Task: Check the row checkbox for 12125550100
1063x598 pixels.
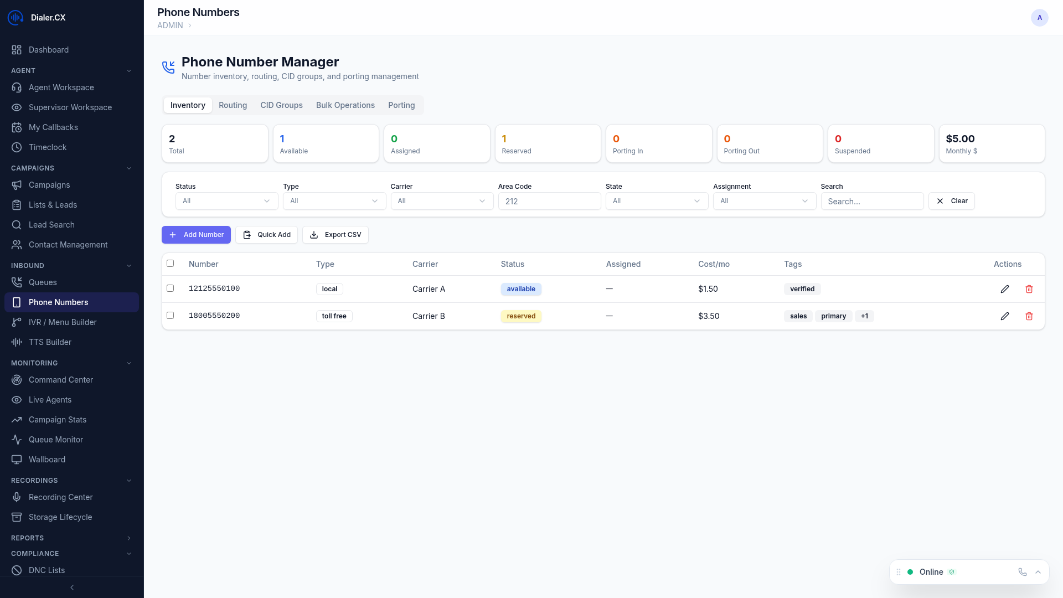Action: click(170, 288)
